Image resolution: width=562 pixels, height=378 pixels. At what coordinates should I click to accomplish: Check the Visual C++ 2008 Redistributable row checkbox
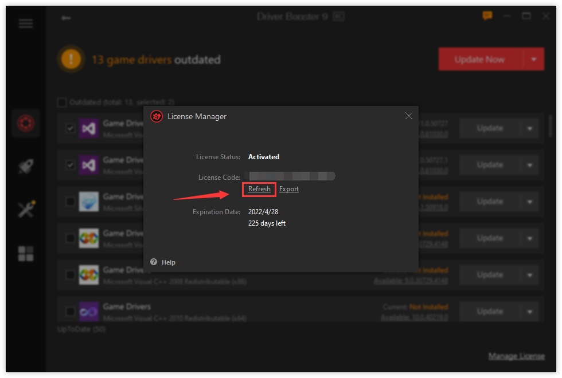[70, 275]
